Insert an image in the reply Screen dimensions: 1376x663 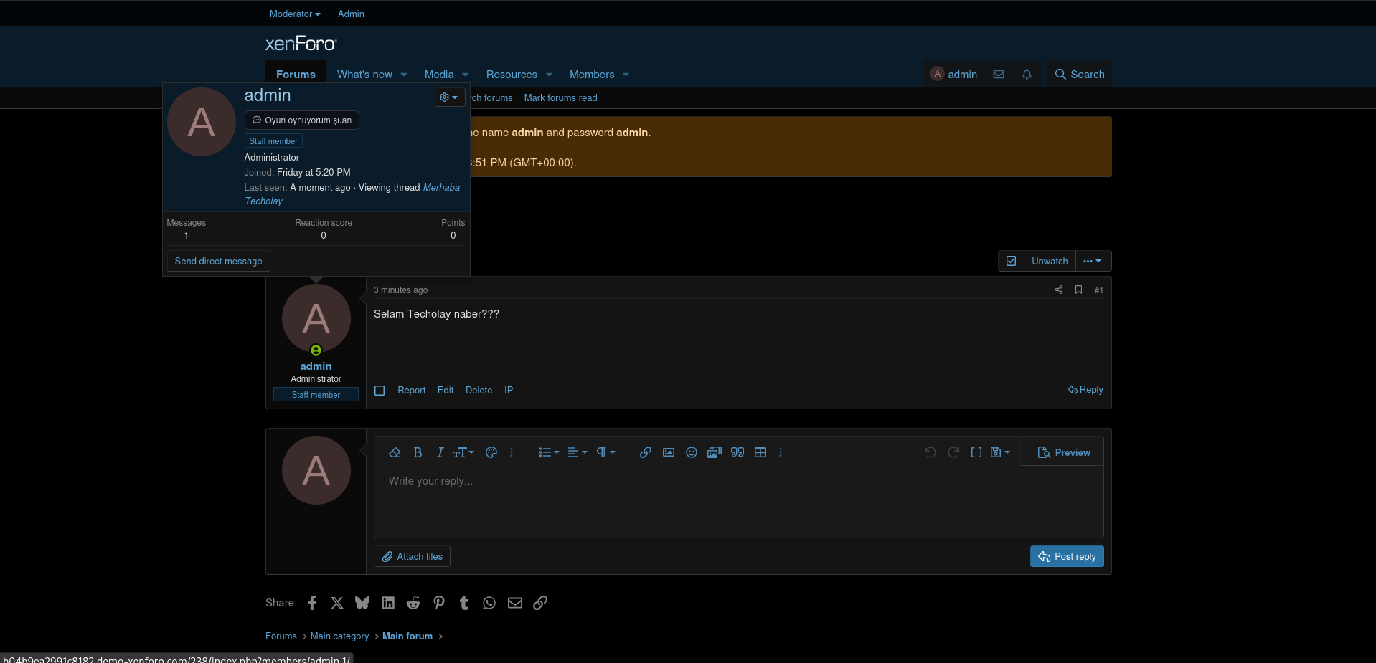tap(669, 452)
